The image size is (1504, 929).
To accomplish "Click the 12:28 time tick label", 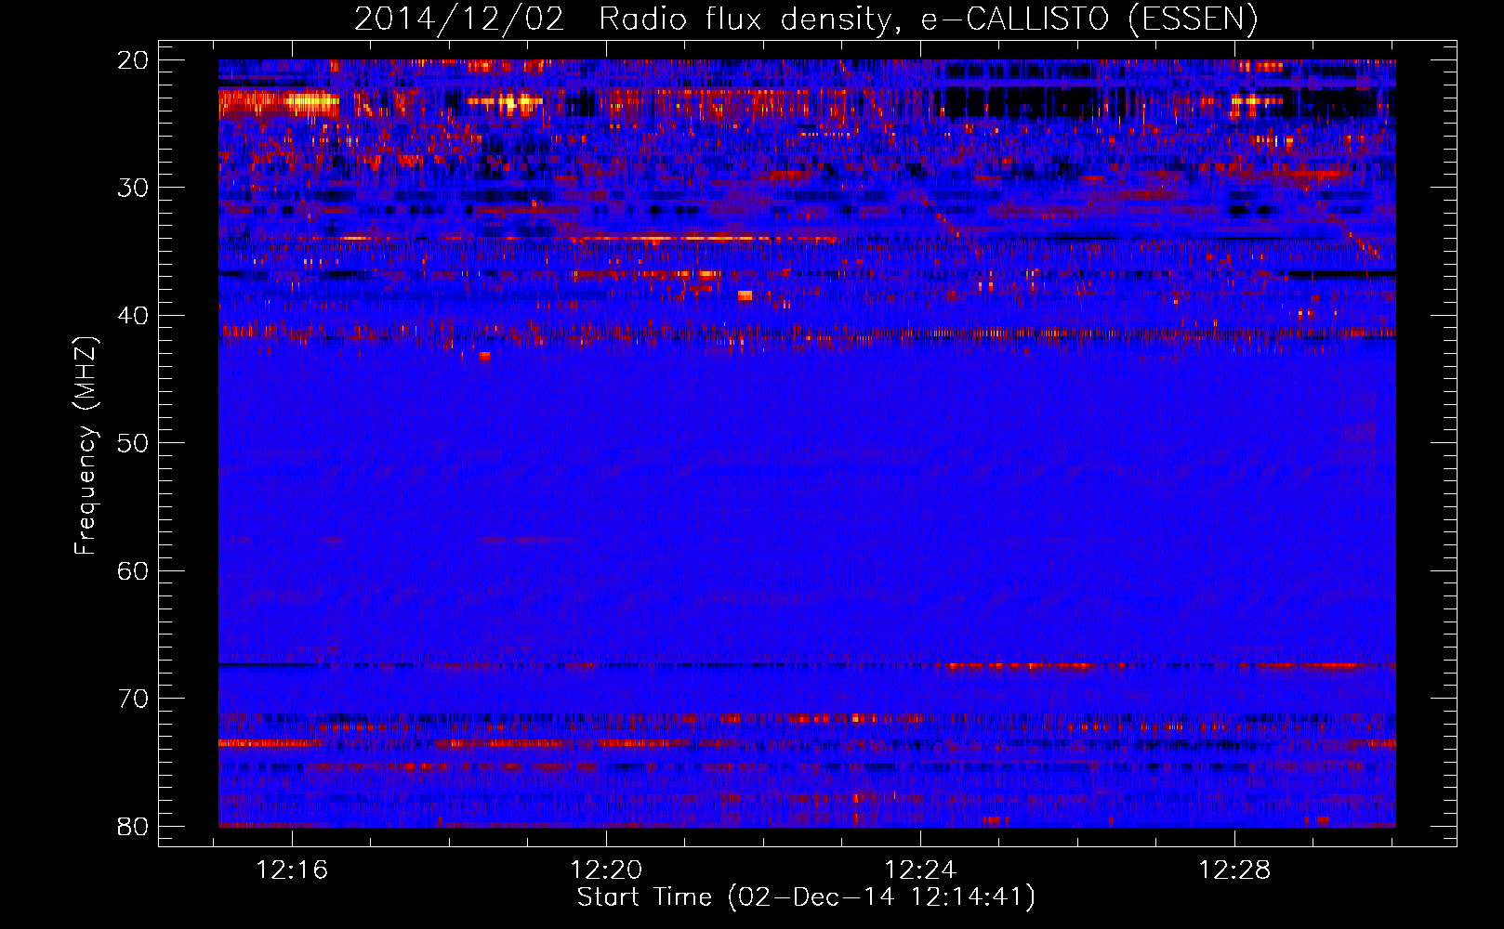I will click(x=1234, y=870).
